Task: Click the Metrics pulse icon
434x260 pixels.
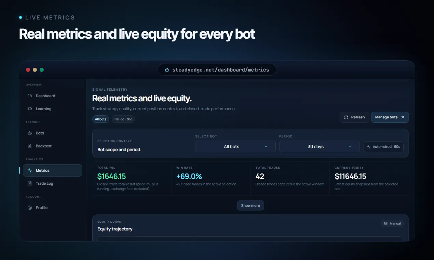Action: (x=30, y=170)
